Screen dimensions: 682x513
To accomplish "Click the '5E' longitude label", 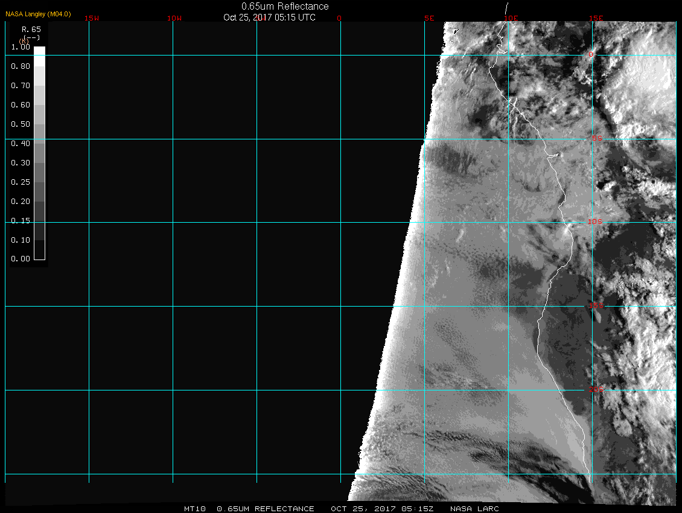I will [x=429, y=18].
